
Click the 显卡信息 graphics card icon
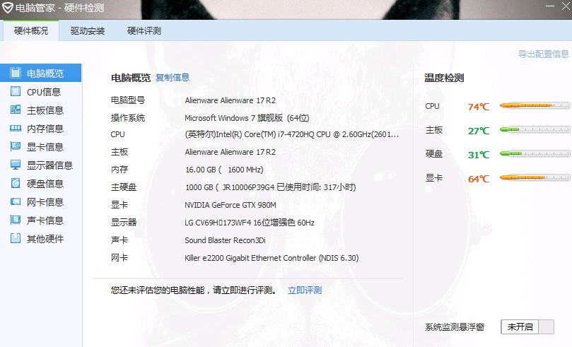click(x=16, y=146)
